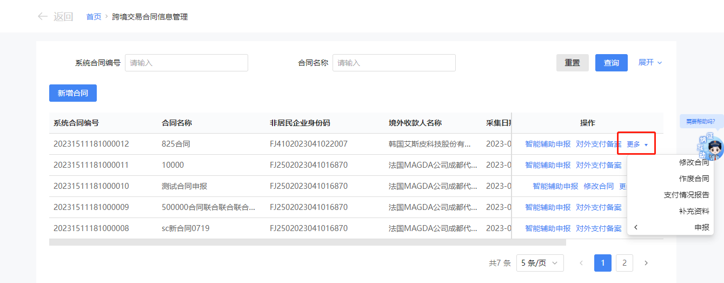This screenshot has width=724, height=283.
Task: Open the 5条/页 page size dropdown
Action: [x=540, y=263]
